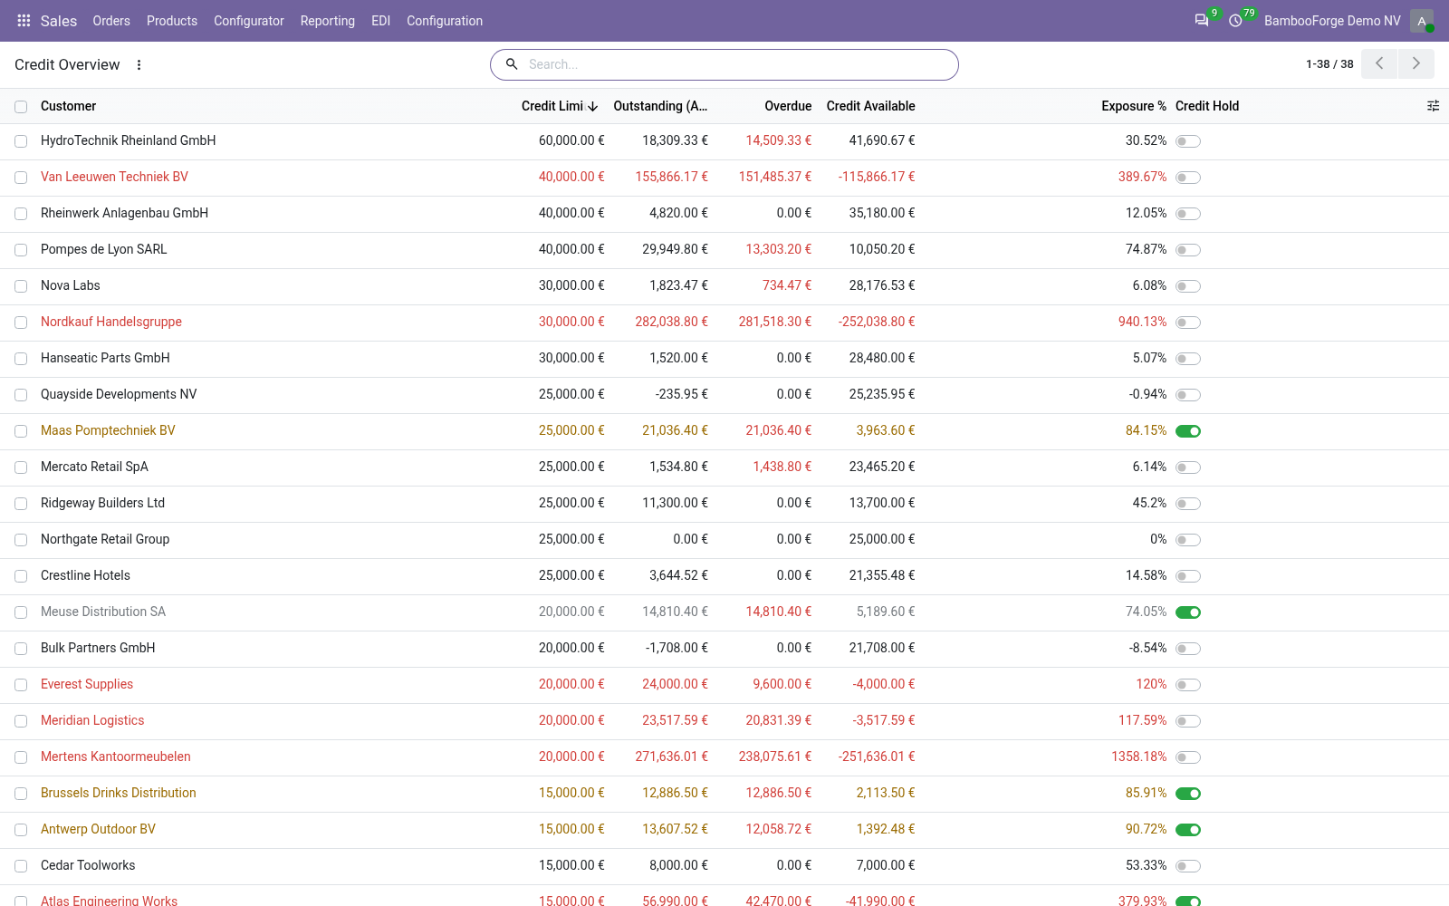Open the Configuration menu
This screenshot has height=906, width=1449.
445,21
